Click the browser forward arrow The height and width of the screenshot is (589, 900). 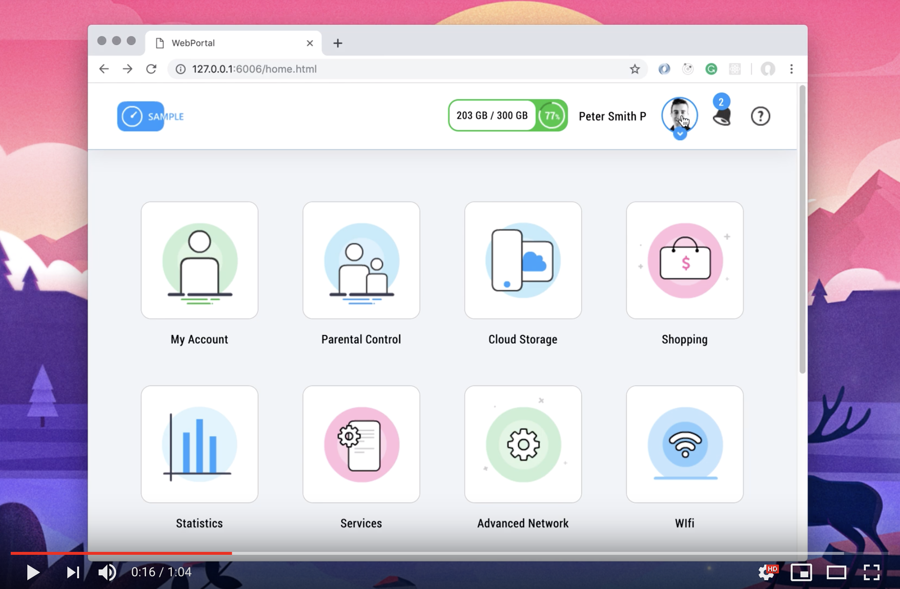[x=127, y=69]
